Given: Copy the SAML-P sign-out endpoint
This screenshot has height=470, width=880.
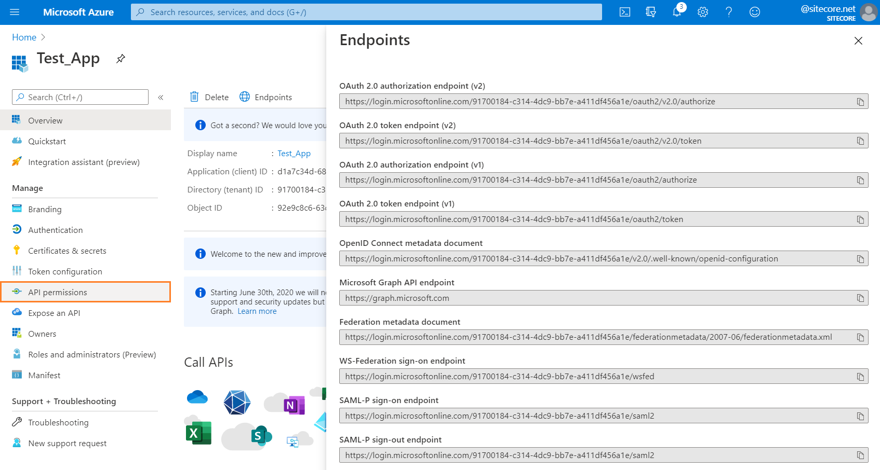Looking at the screenshot, I should 860,455.
